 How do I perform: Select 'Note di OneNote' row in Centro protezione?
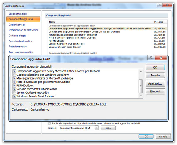point(108,38)
